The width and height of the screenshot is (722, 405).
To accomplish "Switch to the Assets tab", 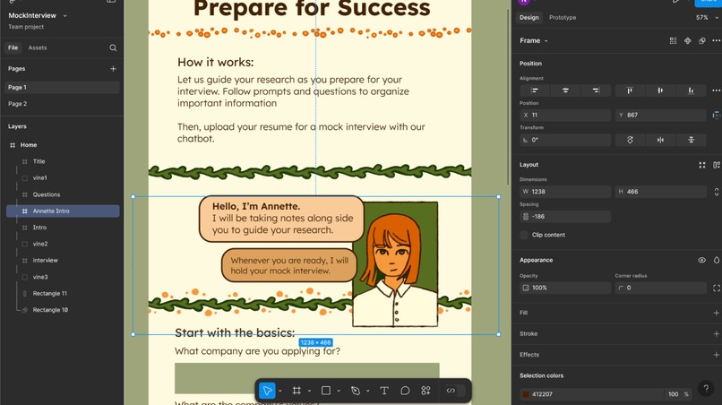I will point(38,47).
